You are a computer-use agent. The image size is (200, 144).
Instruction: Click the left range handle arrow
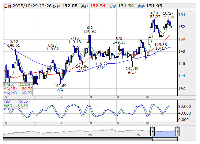152,132
